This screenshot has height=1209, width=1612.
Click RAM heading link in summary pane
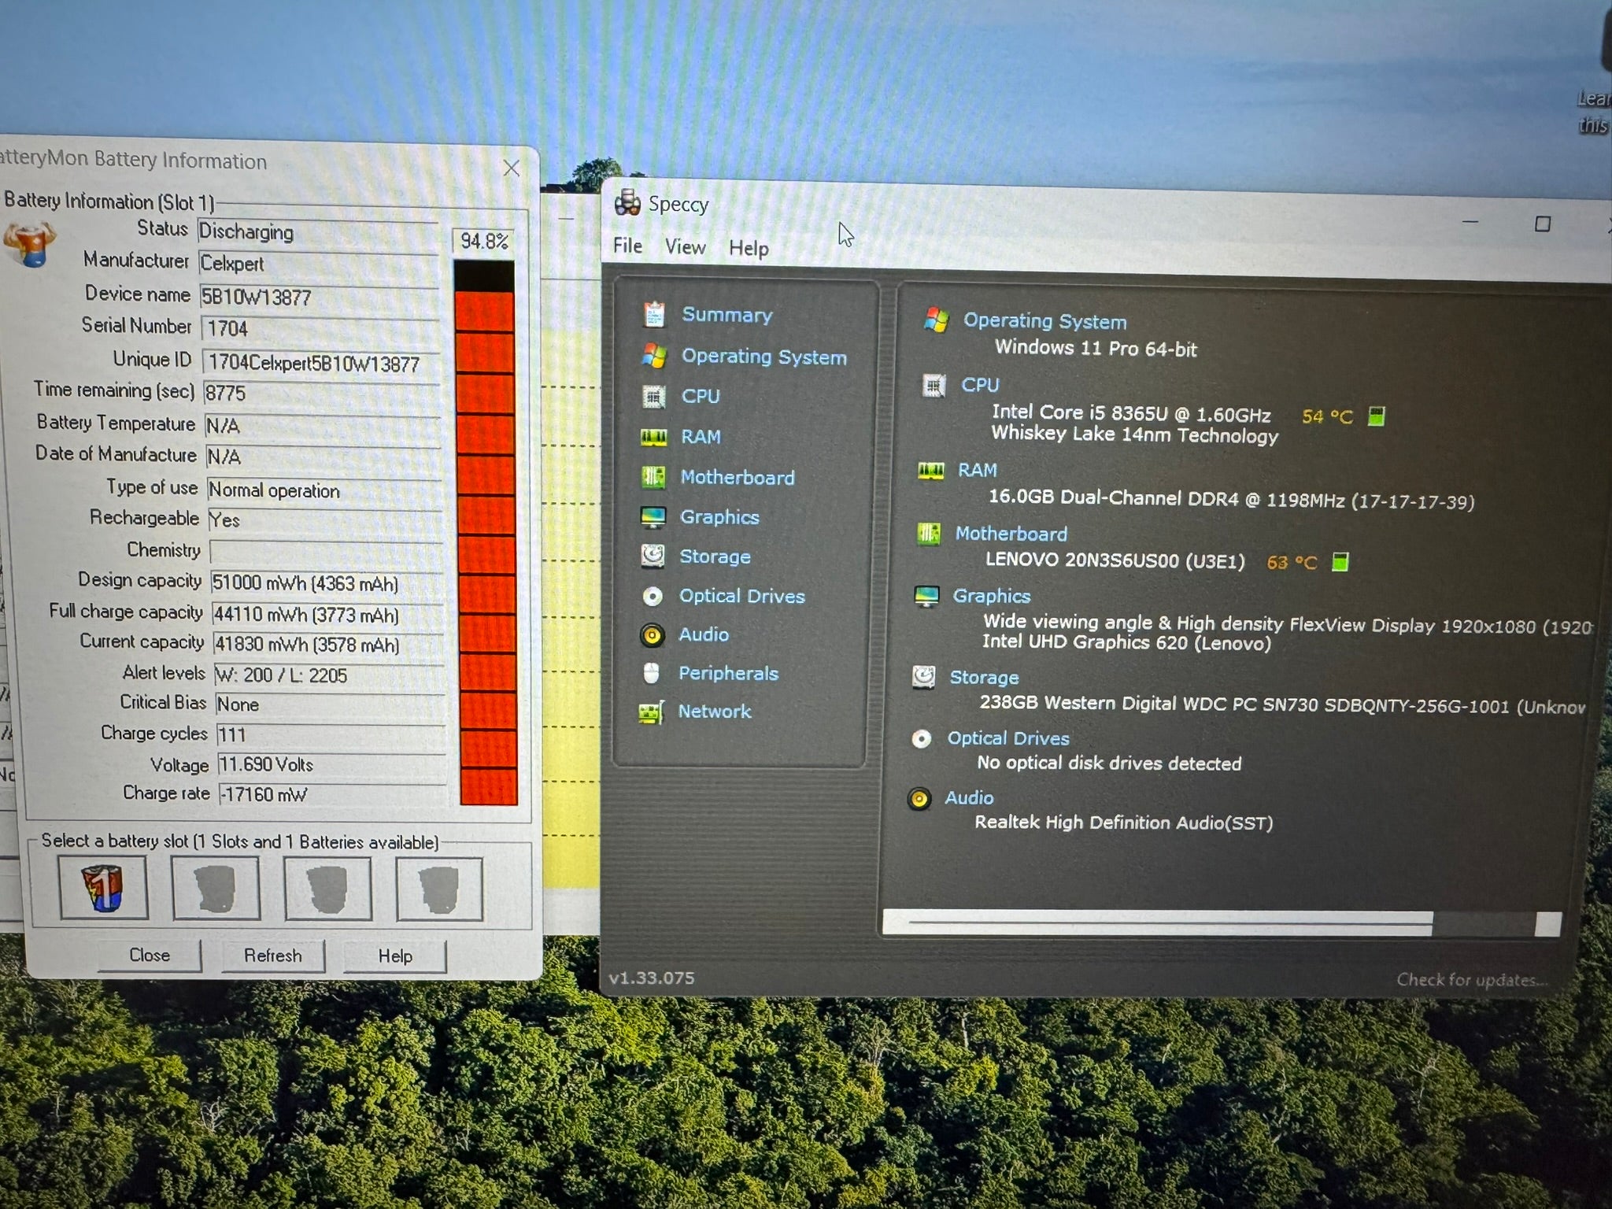point(978,470)
